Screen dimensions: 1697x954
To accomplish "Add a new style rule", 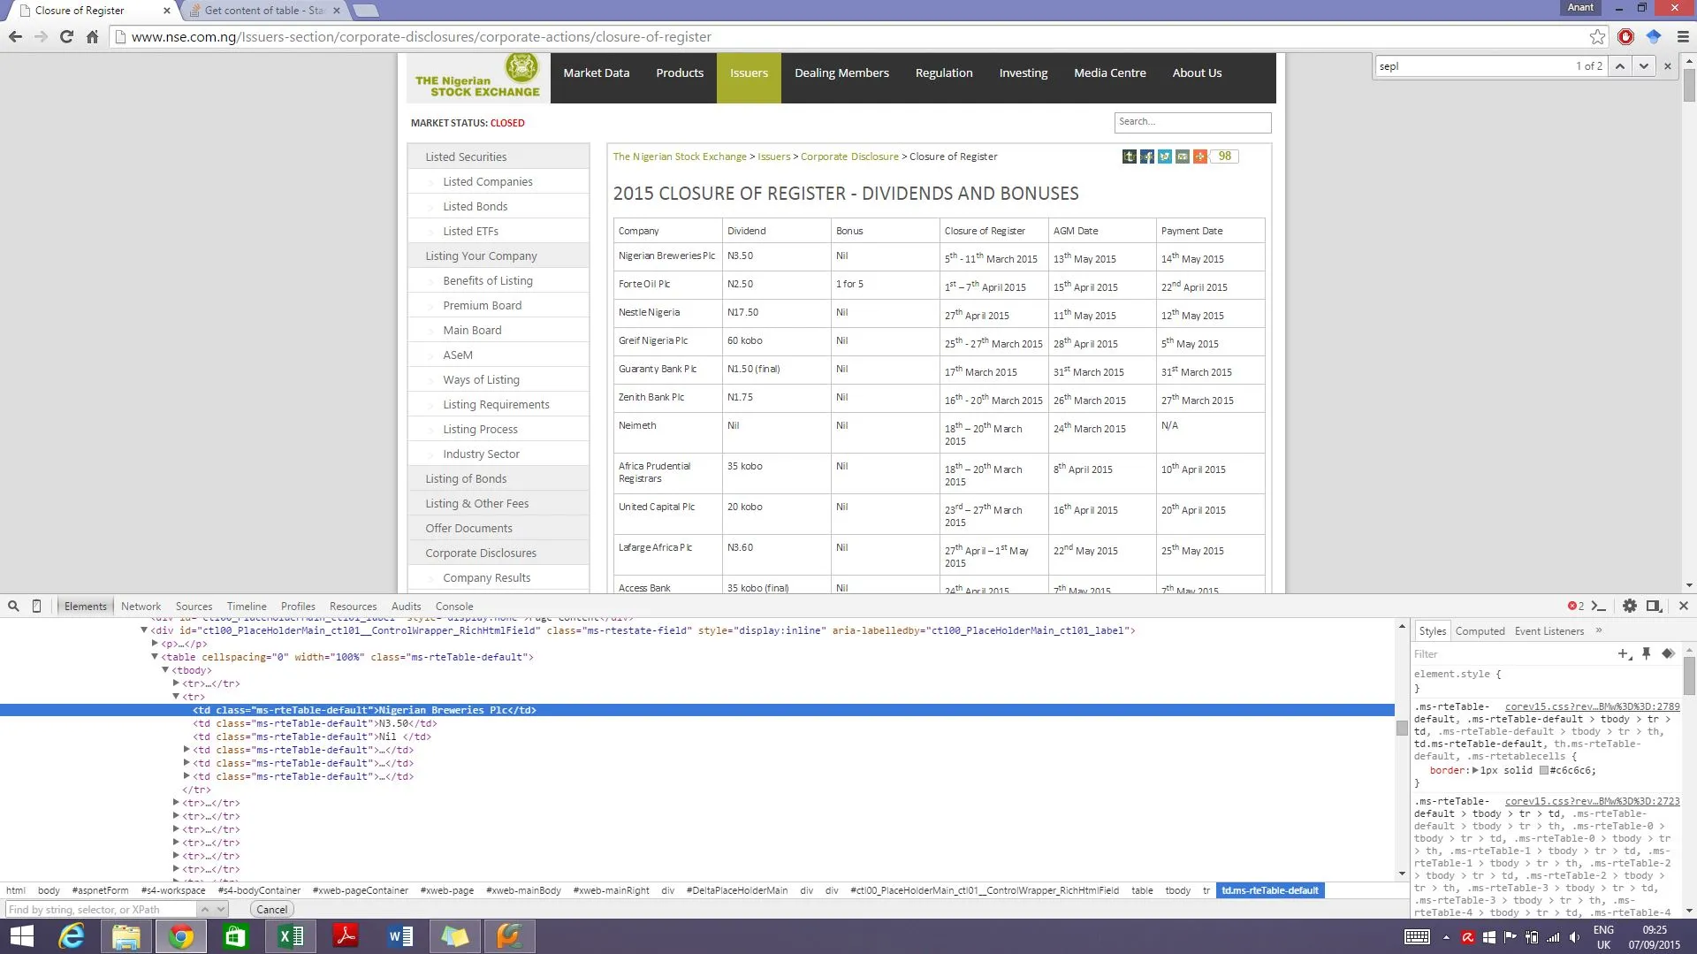I will [x=1625, y=653].
